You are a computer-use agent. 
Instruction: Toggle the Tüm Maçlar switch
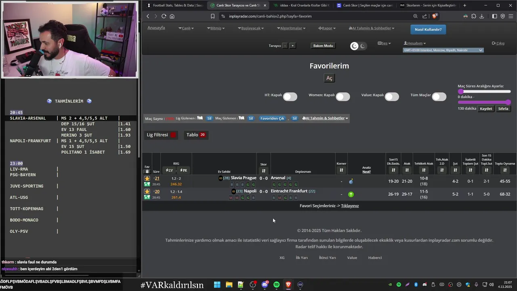pos(439,97)
